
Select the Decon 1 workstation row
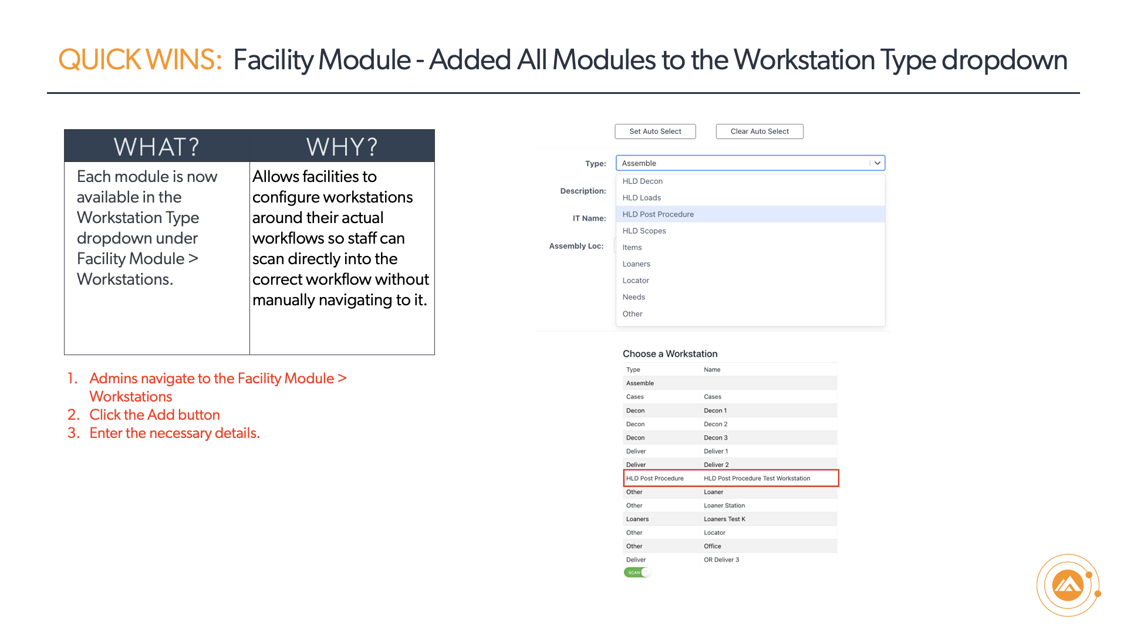point(730,410)
